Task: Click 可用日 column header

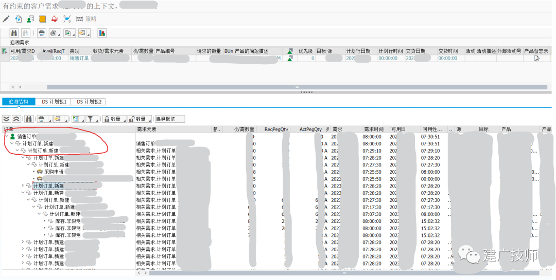Action: [x=405, y=129]
